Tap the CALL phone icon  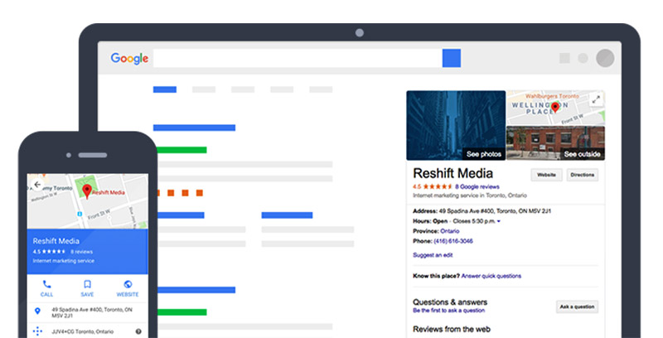(47, 284)
